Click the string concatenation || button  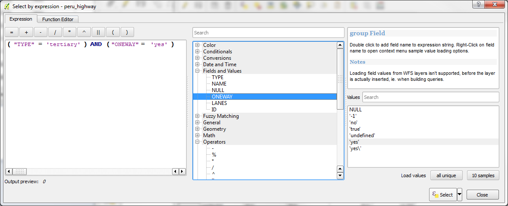[x=98, y=32]
